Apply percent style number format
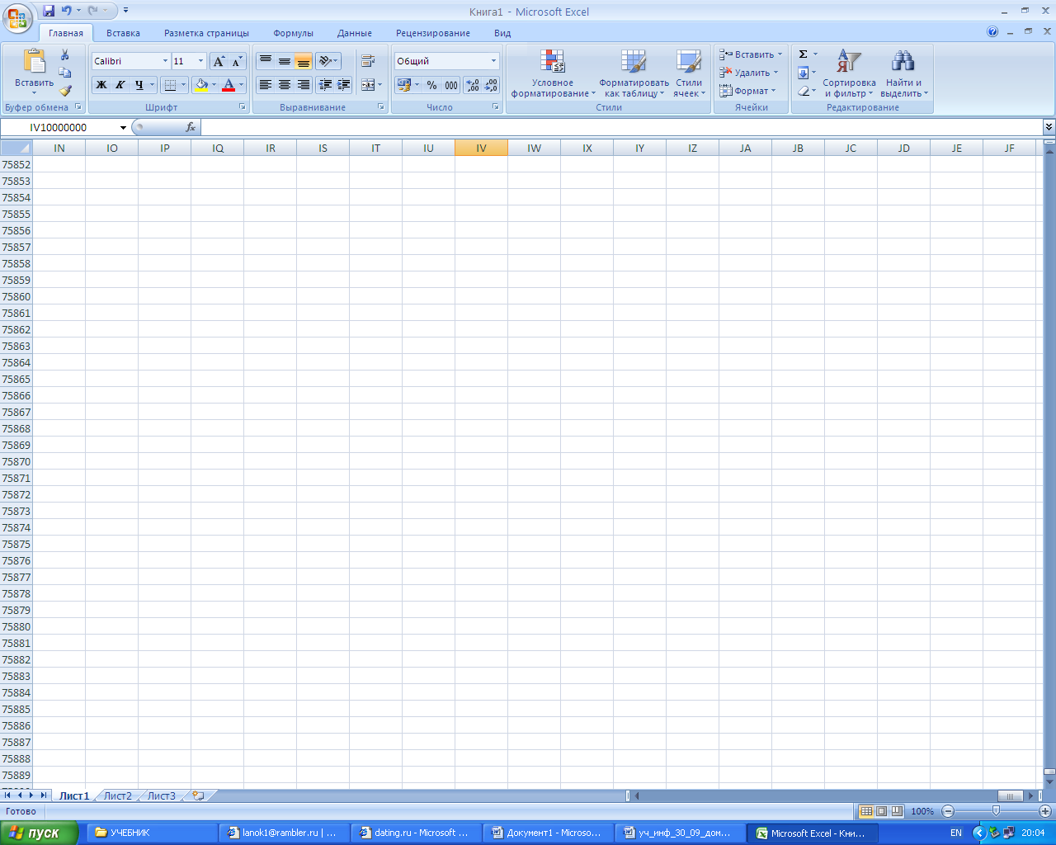The image size is (1056, 845). pos(431,85)
